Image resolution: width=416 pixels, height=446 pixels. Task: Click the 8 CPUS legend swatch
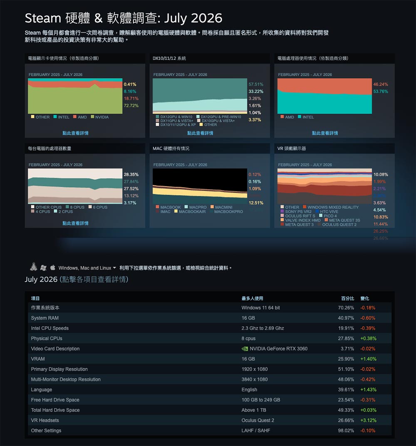67,207
